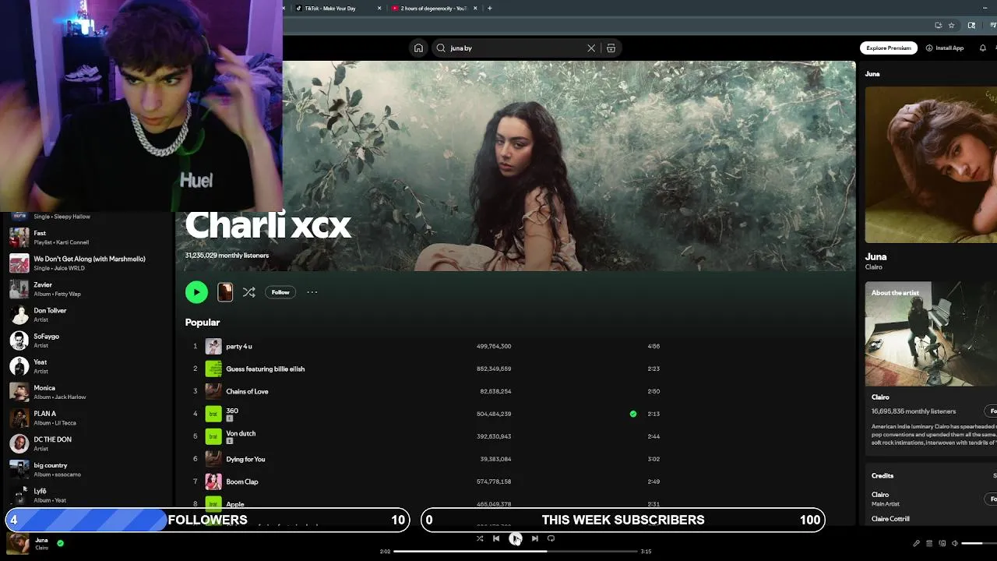Image resolution: width=997 pixels, height=561 pixels.
Task: Select the '360' track title
Action: 232,411
